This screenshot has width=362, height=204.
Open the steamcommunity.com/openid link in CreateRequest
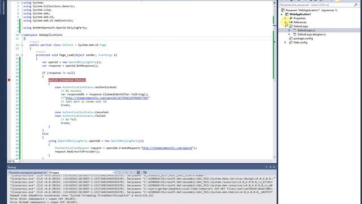pyautogui.click(x=167, y=148)
